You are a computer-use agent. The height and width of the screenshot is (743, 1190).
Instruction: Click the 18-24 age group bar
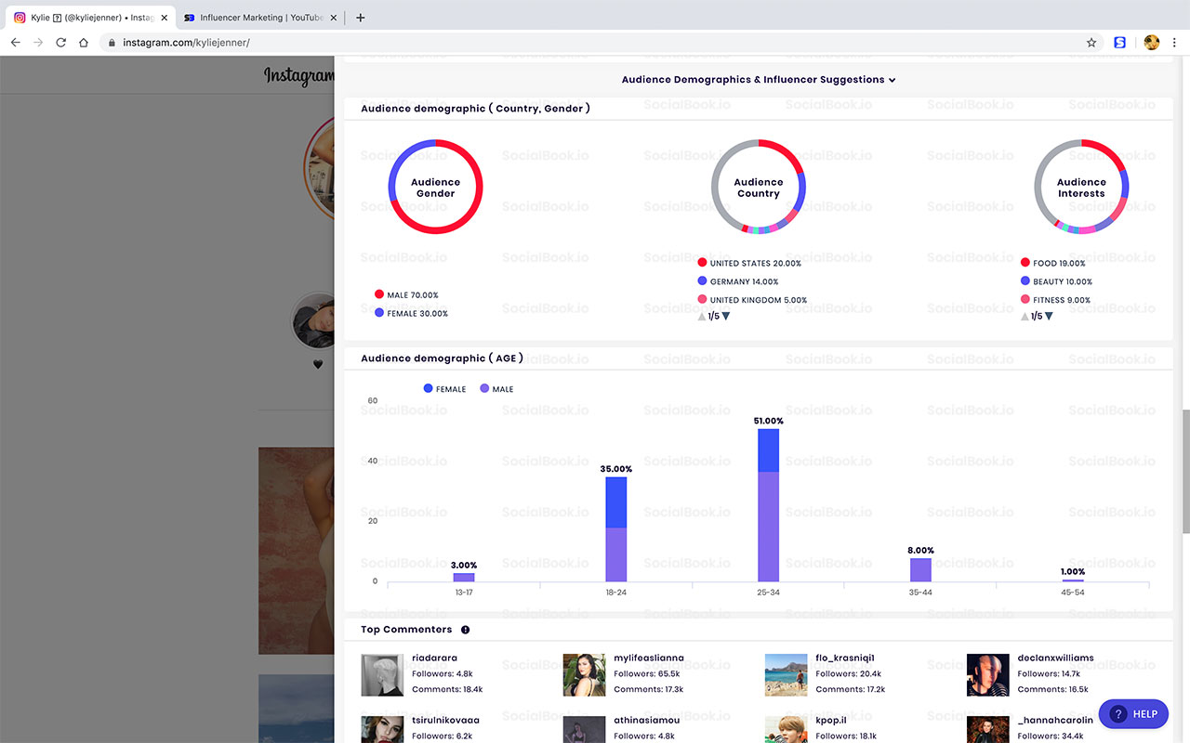coord(616,529)
